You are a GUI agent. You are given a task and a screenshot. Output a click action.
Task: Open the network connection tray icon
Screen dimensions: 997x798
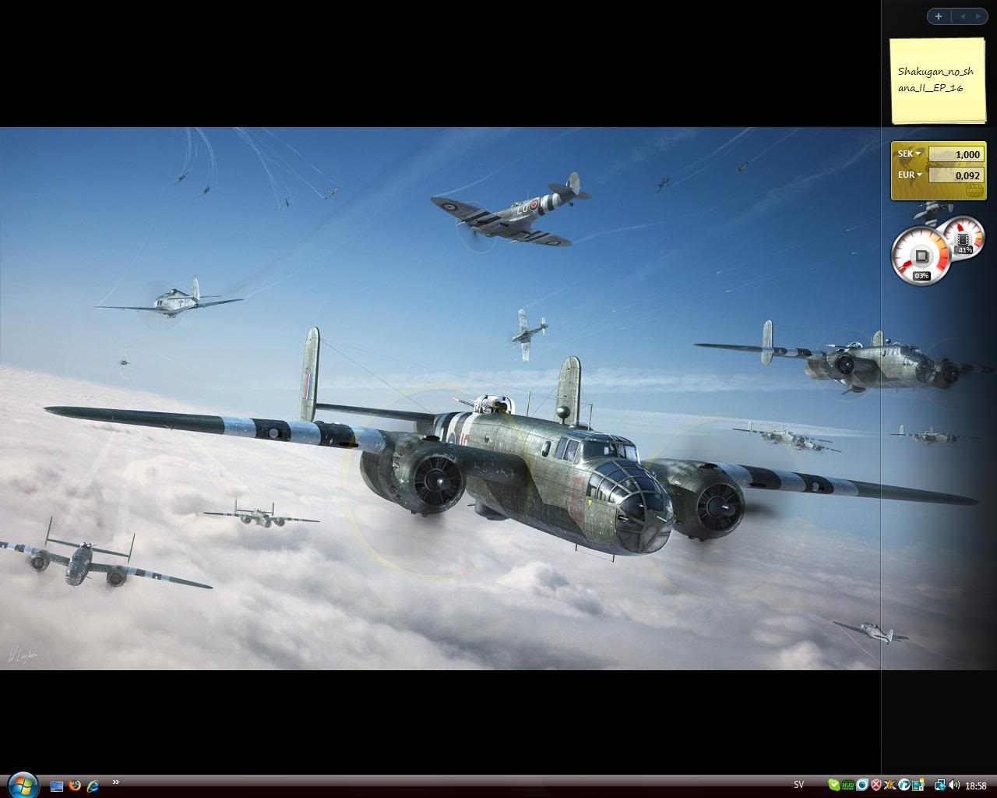[940, 786]
